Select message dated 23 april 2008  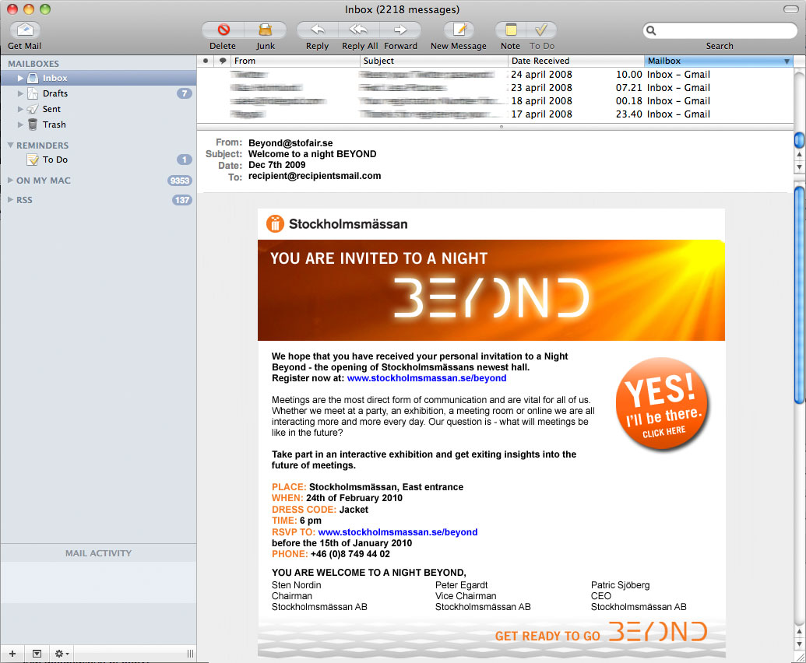click(x=495, y=88)
